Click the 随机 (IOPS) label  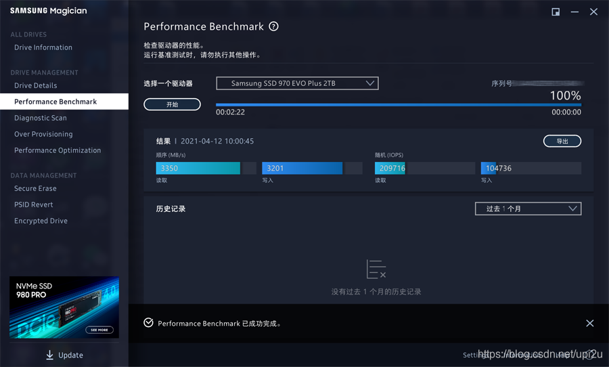[x=389, y=155]
